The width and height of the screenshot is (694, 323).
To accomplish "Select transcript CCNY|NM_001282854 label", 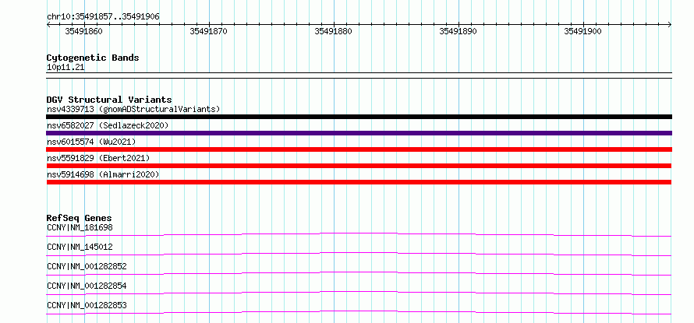I will (x=87, y=286).
